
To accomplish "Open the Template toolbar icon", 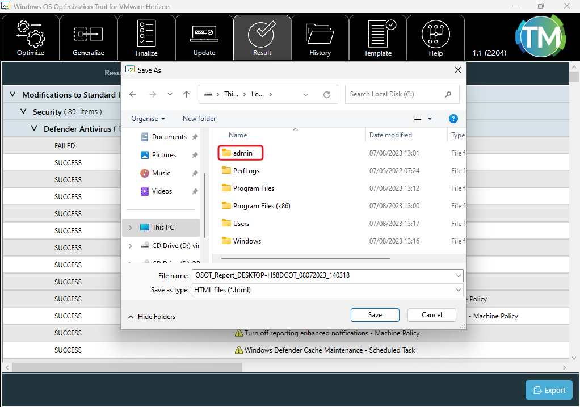I will coord(378,38).
